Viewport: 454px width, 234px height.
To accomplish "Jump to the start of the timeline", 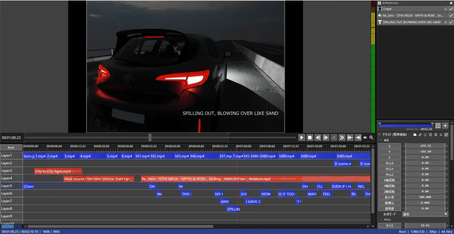I will click(350, 138).
